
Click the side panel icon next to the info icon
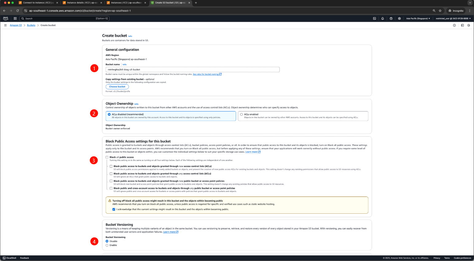[x=462, y=25]
